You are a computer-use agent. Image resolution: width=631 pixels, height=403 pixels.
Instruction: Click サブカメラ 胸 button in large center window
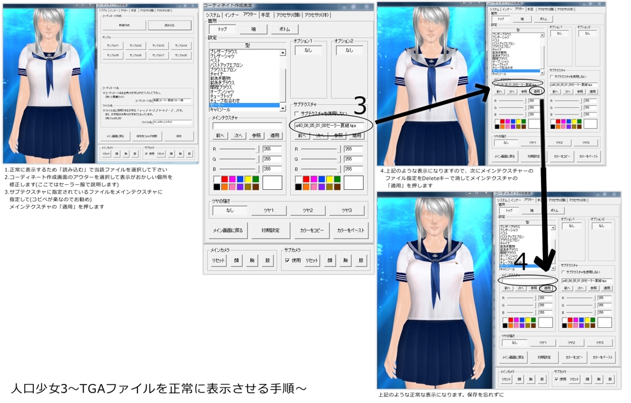click(x=345, y=261)
